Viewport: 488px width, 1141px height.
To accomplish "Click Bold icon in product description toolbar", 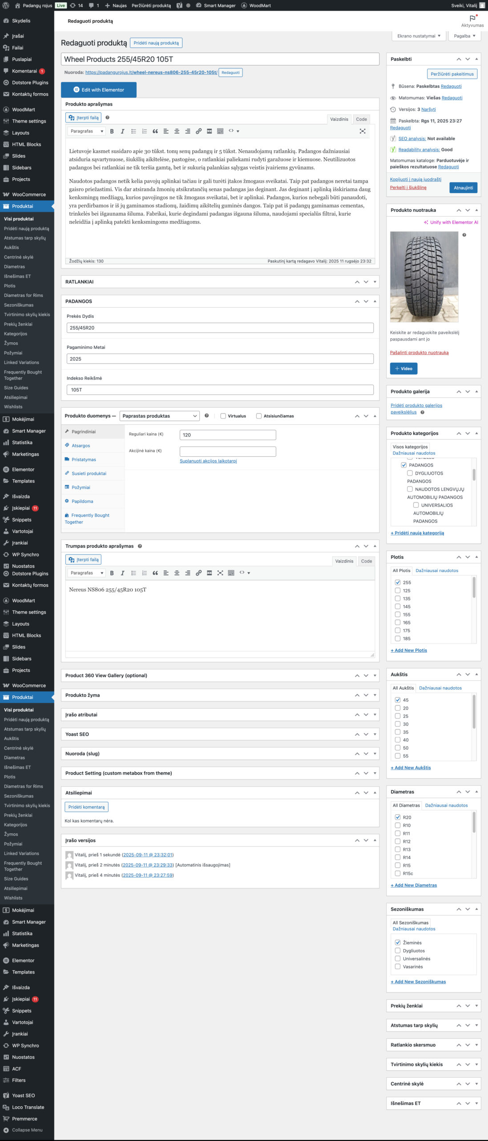I will tap(112, 131).
